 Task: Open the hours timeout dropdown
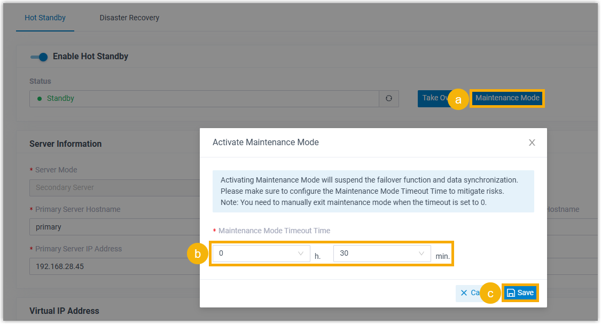tap(261, 254)
